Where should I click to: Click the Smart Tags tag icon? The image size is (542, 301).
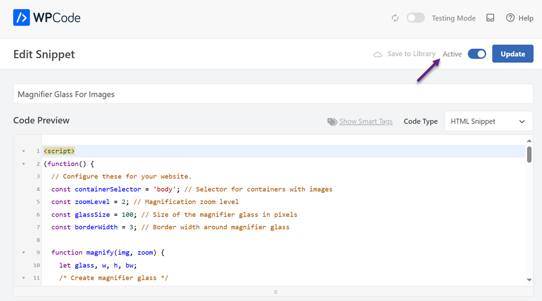pos(332,121)
